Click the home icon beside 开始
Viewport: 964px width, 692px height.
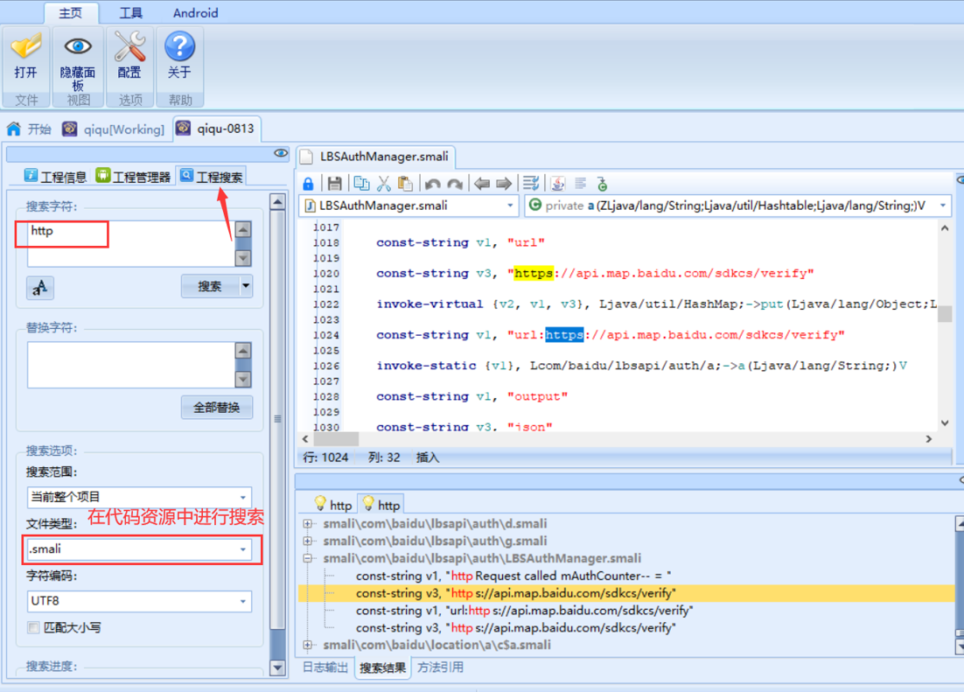13,129
